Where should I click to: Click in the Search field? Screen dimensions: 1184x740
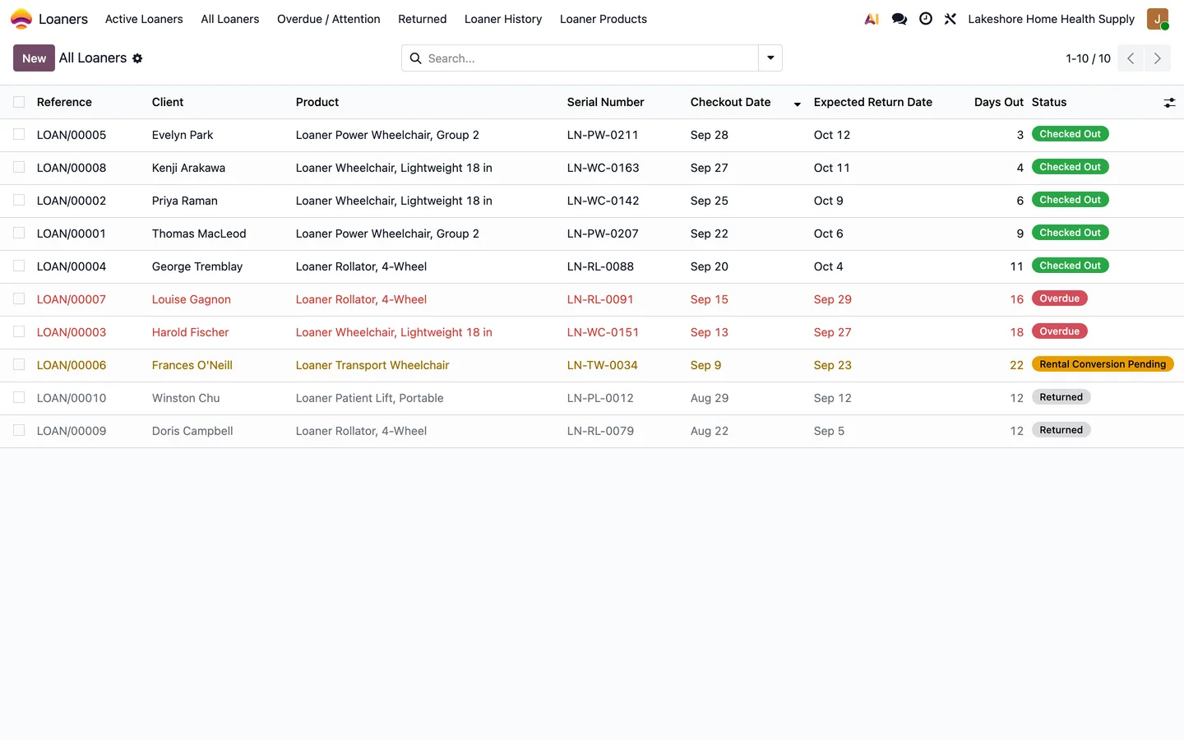pyautogui.click(x=590, y=58)
